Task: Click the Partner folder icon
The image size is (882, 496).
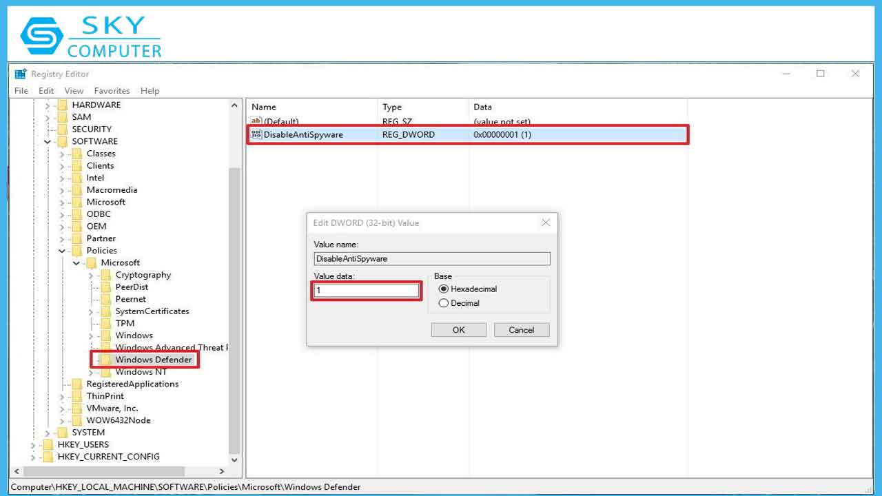Action: [77, 238]
